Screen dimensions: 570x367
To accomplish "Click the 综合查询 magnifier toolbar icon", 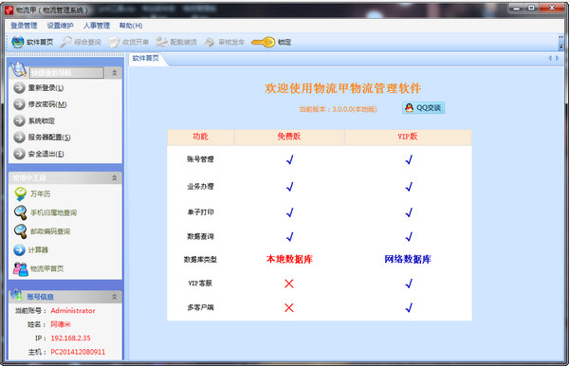I will [65, 42].
